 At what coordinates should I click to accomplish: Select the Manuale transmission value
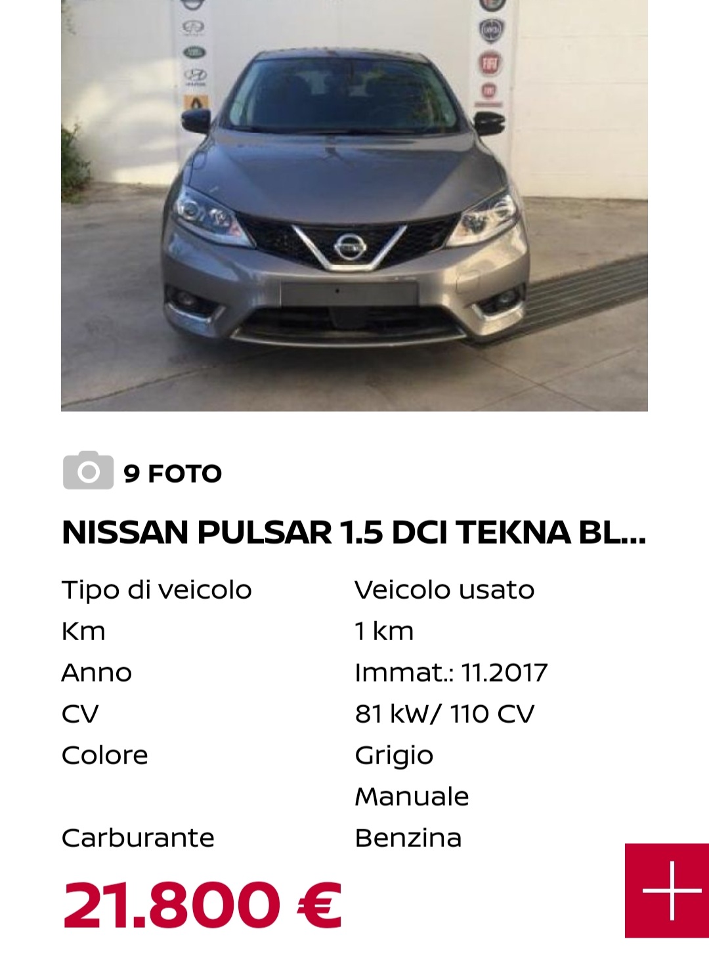tap(412, 796)
